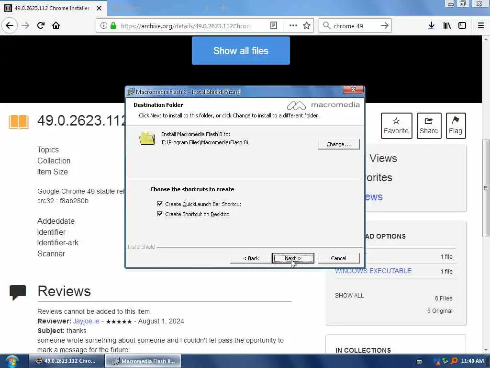Click the orange magnifier tray icon

click(x=454, y=361)
